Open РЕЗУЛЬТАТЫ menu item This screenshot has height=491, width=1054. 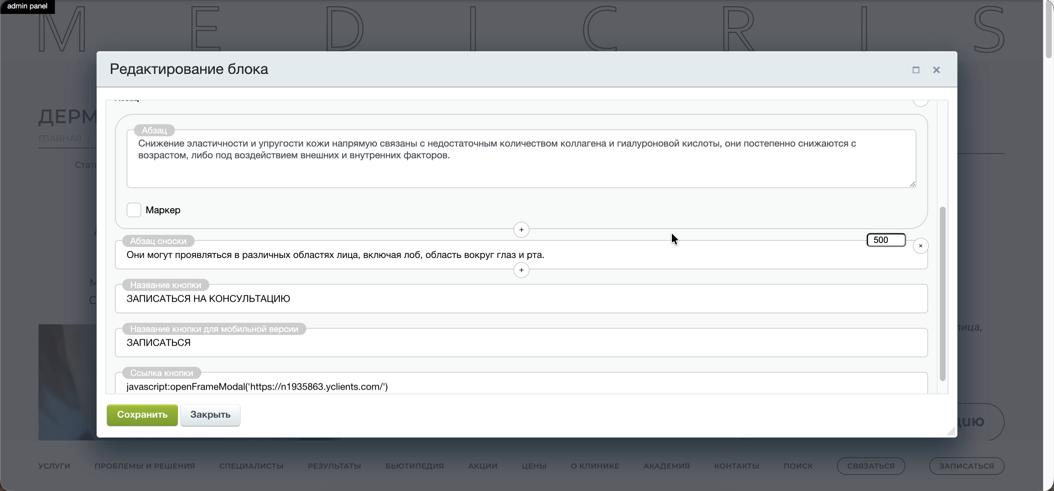(x=334, y=466)
